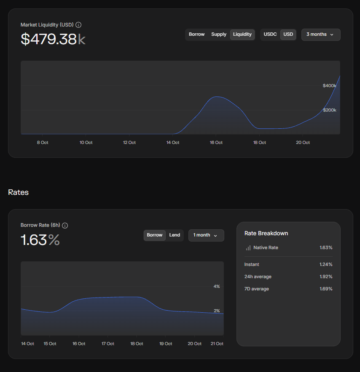360x372 pixels.
Task: Show chart values in USDC
Action: 270,35
